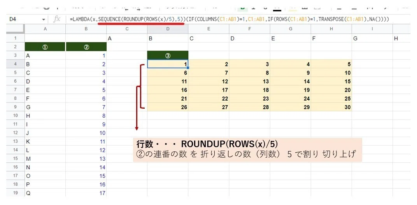The width and height of the screenshot is (417, 205).
Task: Select row 9 header
Action: [x=16, y=107]
